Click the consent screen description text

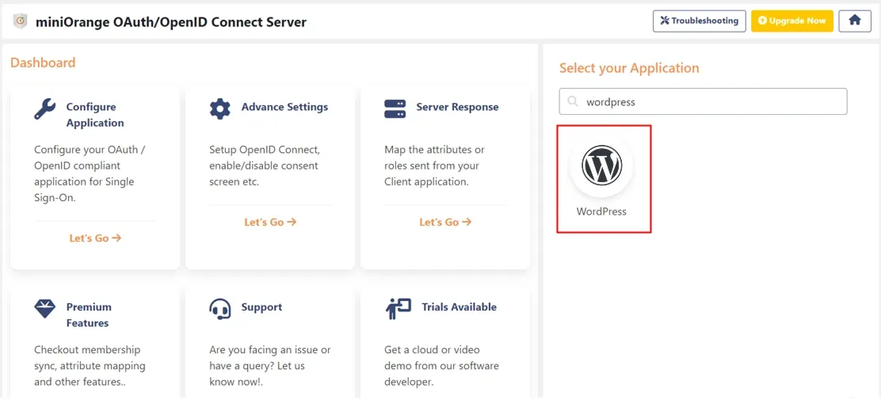(x=265, y=166)
